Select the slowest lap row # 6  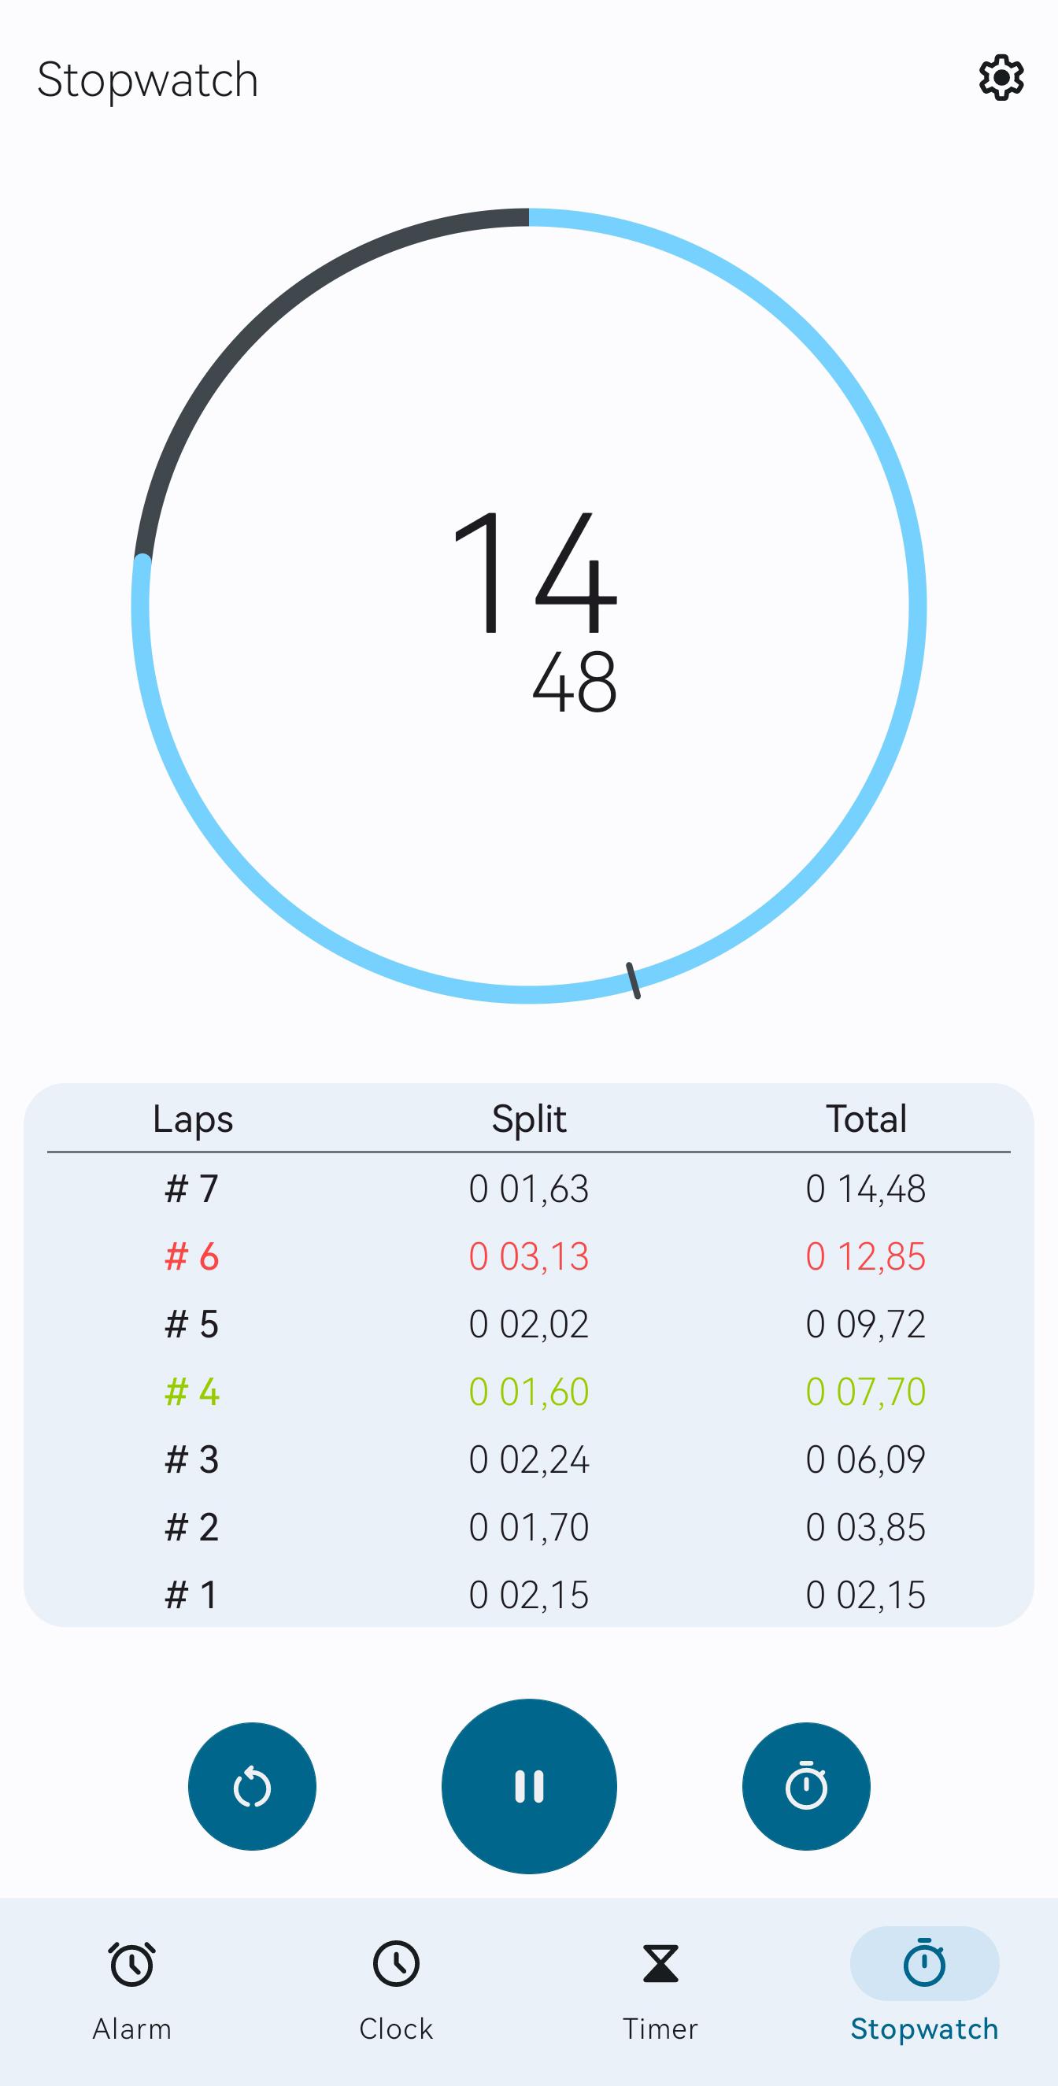click(x=529, y=1257)
